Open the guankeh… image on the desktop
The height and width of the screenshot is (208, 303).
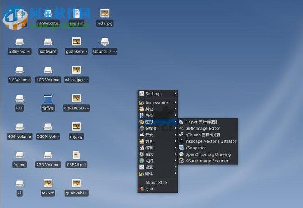click(x=76, y=42)
